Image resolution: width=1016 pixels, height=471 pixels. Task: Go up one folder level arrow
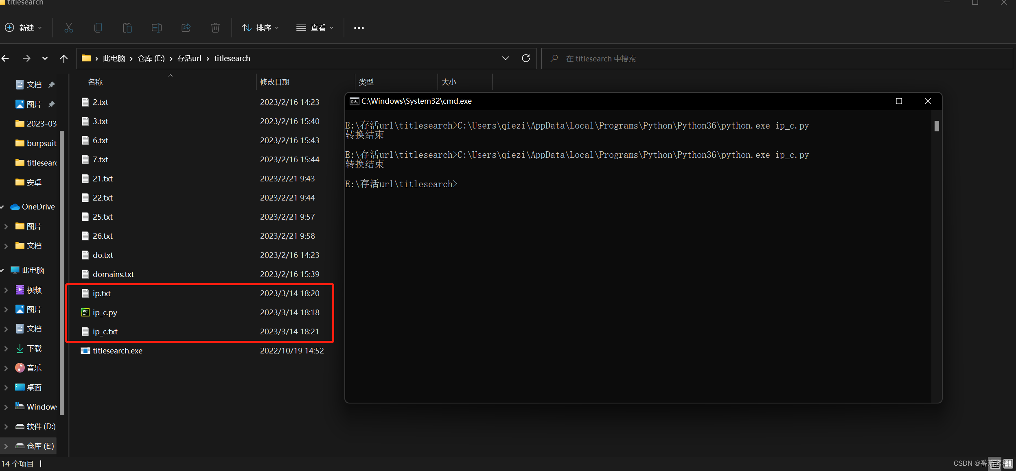pyautogui.click(x=64, y=59)
